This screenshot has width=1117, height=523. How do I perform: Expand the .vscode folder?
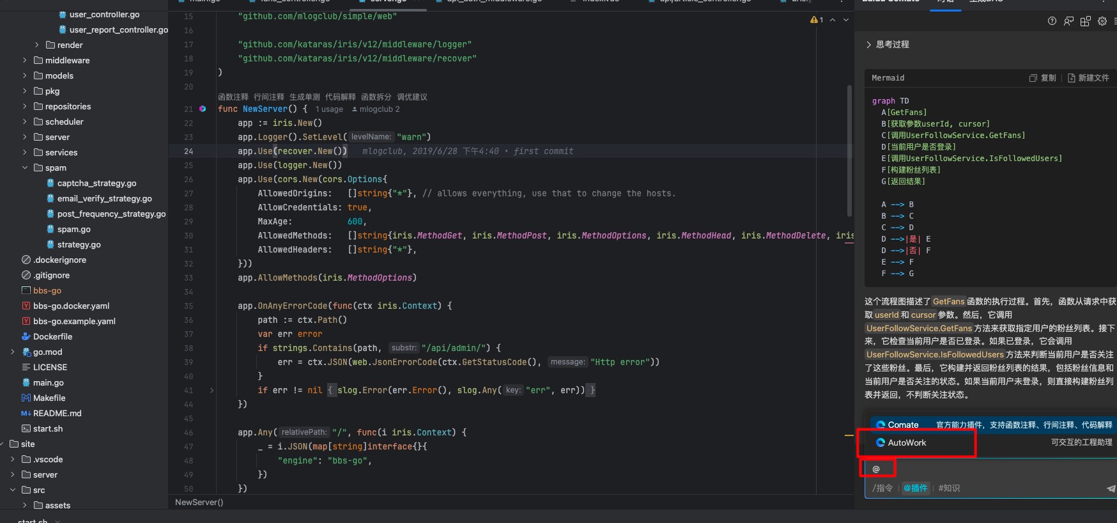(13, 459)
